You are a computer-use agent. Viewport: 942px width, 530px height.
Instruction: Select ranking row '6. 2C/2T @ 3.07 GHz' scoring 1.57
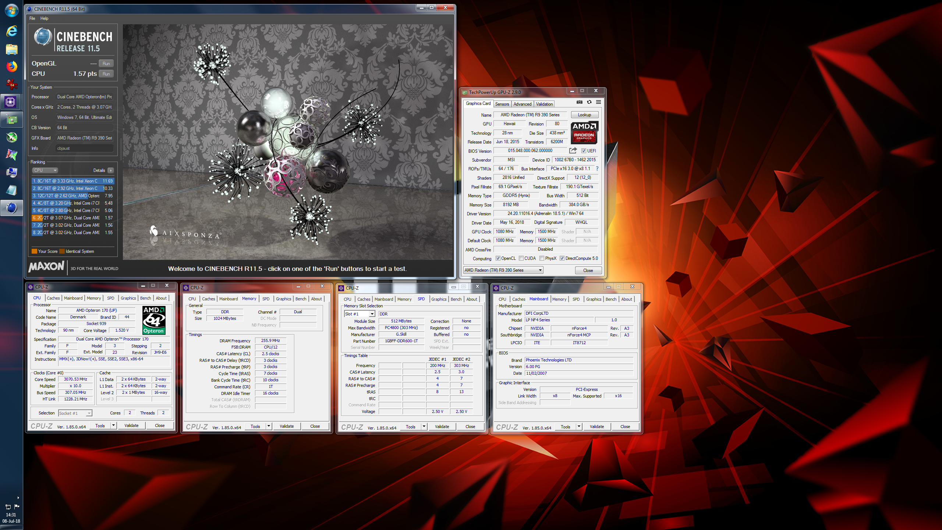(73, 218)
